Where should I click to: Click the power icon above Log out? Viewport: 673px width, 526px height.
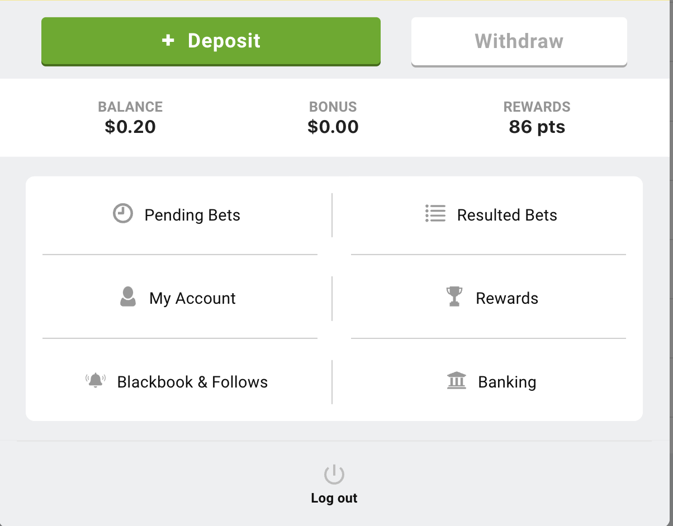pos(334,474)
